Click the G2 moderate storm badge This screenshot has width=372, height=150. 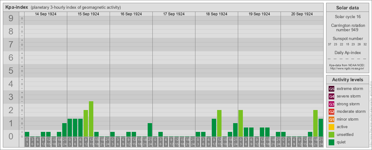(331, 112)
